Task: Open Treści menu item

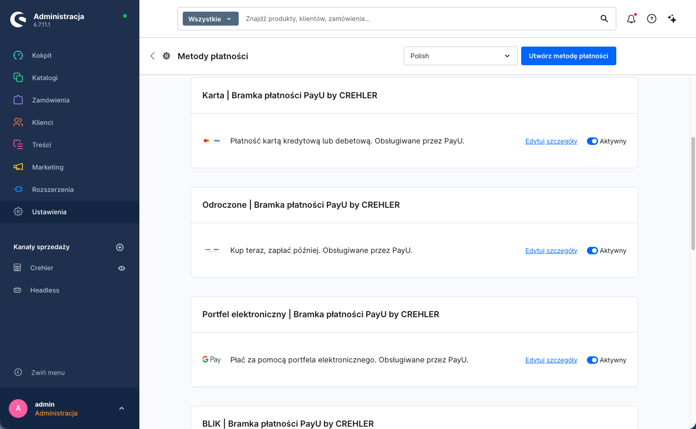Action: [x=69, y=145]
